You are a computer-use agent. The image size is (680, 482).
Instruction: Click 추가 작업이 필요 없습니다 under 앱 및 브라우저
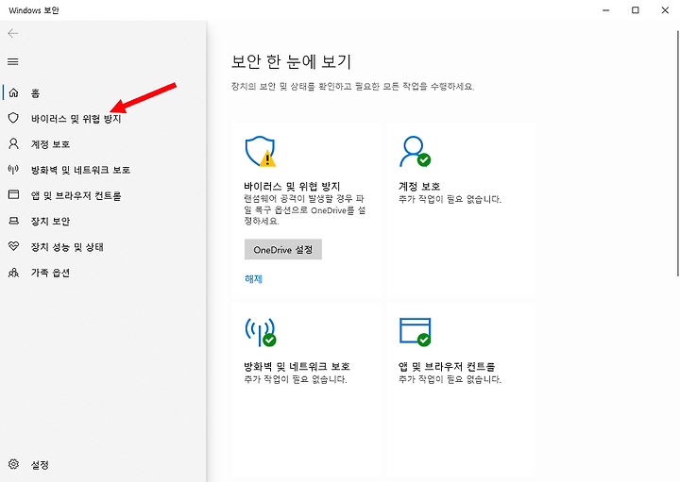[450, 379]
